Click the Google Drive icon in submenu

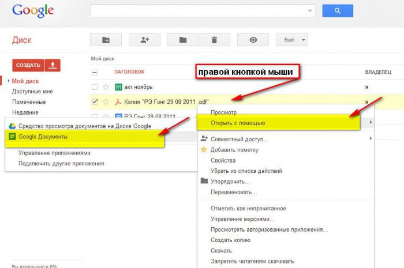click(12, 126)
